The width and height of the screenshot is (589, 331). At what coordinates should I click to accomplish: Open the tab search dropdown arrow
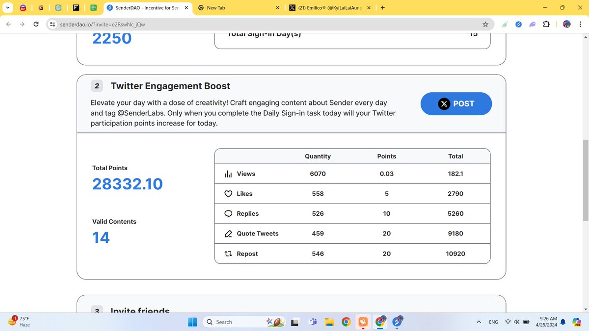pos(8,8)
